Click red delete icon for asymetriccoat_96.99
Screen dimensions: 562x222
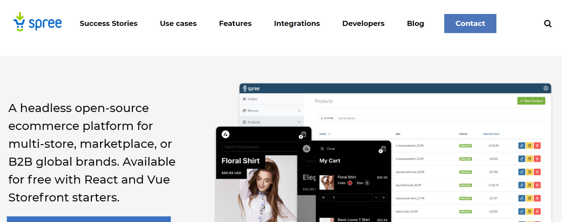click(x=537, y=185)
